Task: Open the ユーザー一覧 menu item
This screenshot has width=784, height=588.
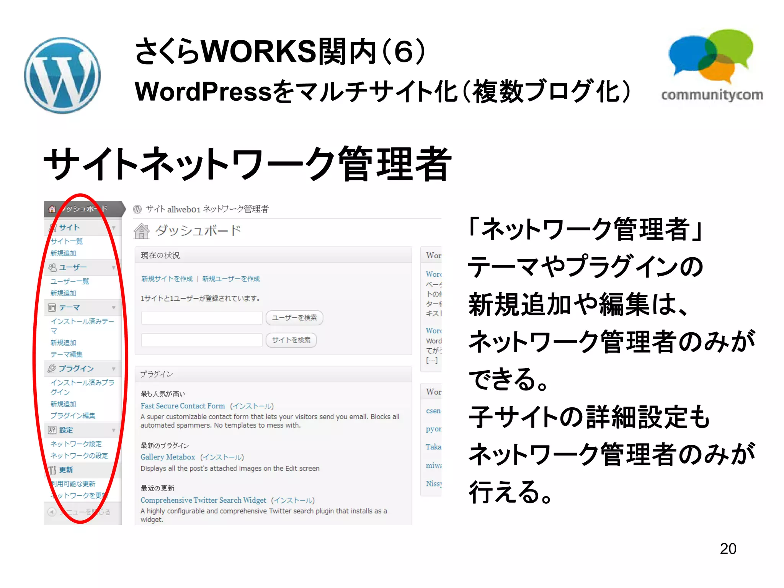Action: (70, 281)
